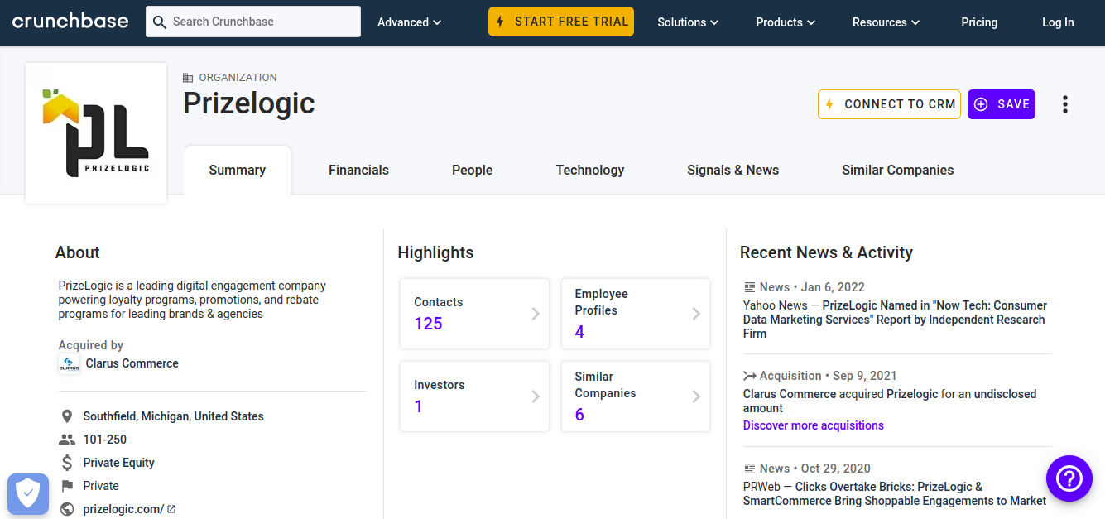Click the blue shield badge icon
1105x519 pixels.
pyautogui.click(x=28, y=494)
